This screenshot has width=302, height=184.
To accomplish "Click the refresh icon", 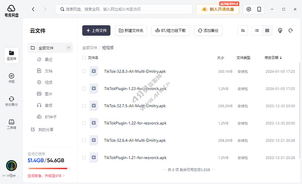I will point(291,31).
